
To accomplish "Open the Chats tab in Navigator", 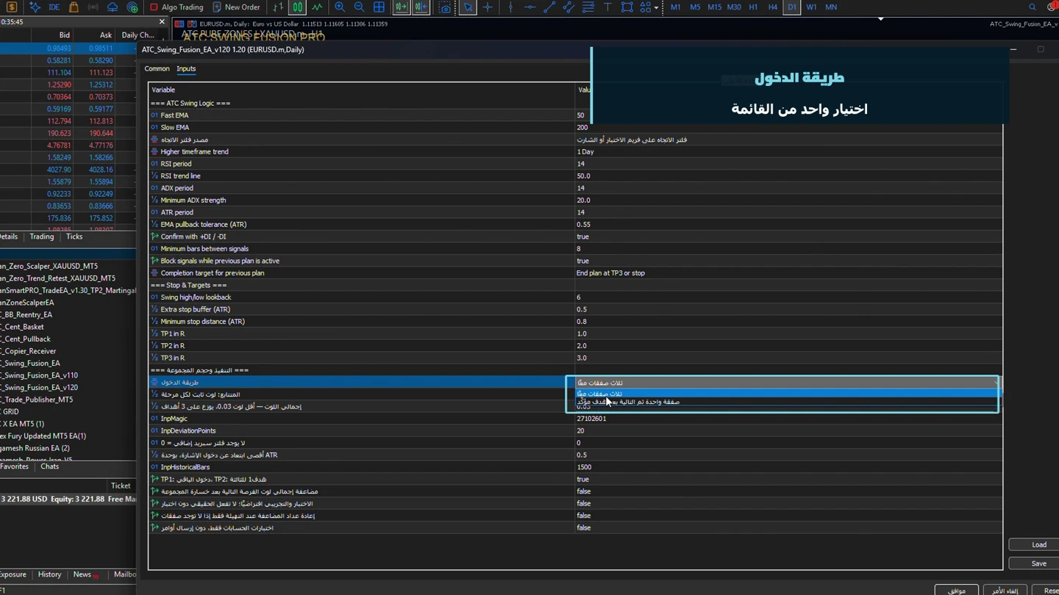I will [x=50, y=466].
